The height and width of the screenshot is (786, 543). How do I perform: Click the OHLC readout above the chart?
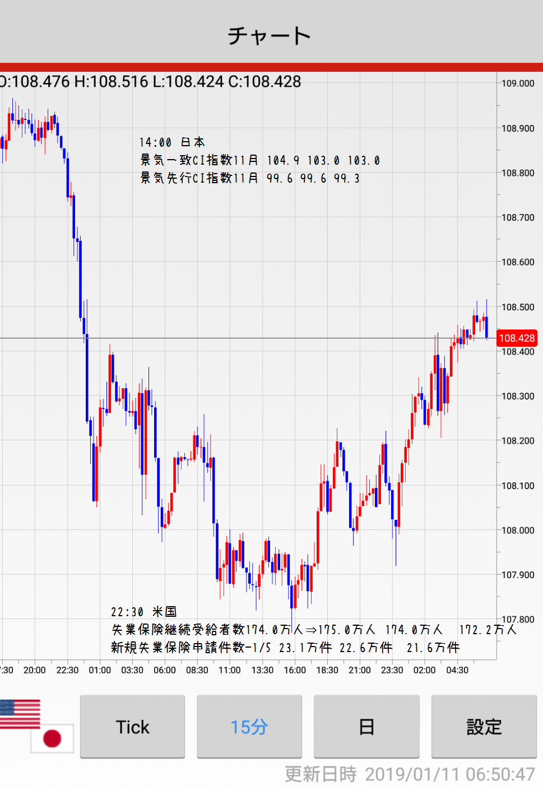coord(151,82)
